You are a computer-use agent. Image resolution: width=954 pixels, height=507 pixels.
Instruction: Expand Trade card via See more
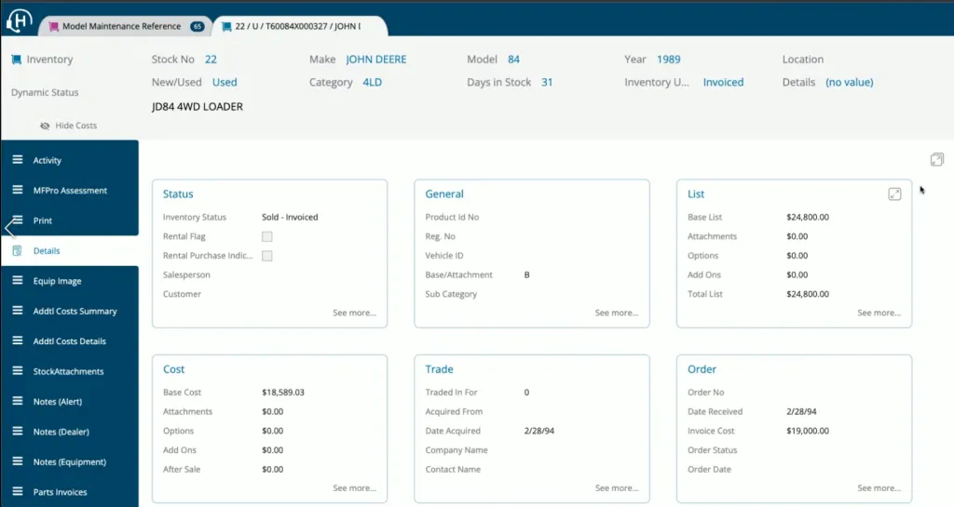pyautogui.click(x=617, y=488)
